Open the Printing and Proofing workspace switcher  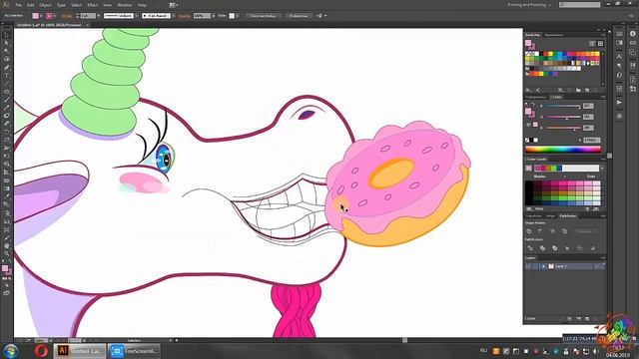click(529, 5)
